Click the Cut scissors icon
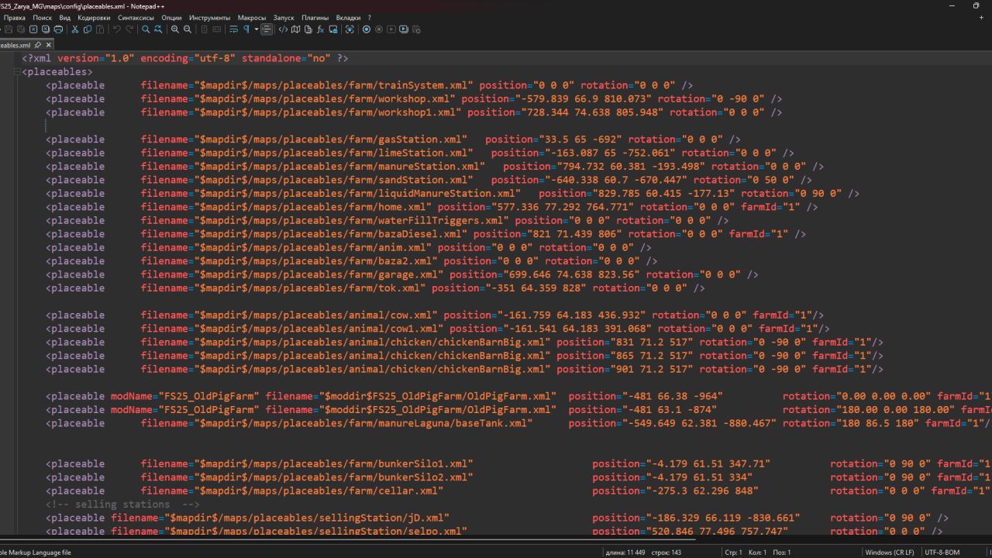This screenshot has height=558, width=992. [x=75, y=29]
